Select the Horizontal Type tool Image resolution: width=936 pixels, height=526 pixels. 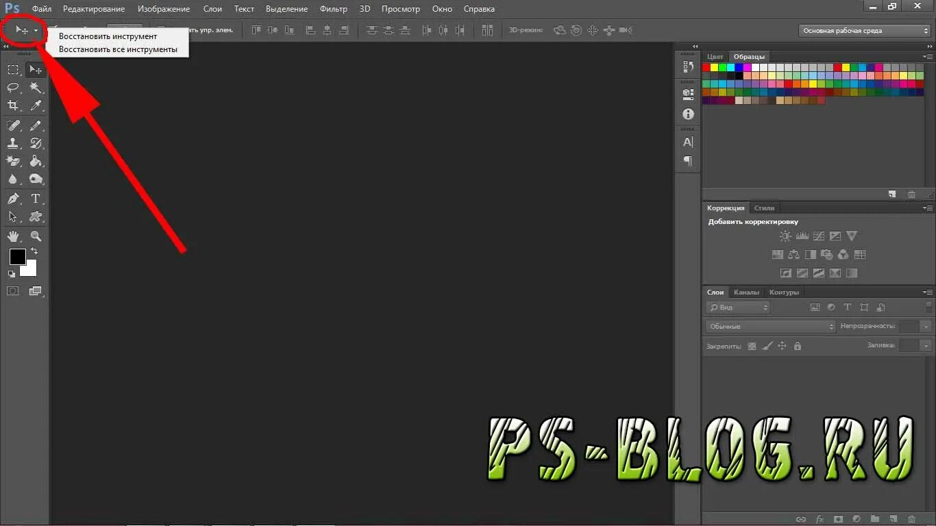[36, 199]
